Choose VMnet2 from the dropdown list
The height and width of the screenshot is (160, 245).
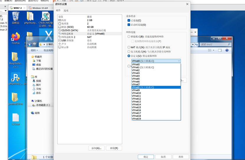156,70
